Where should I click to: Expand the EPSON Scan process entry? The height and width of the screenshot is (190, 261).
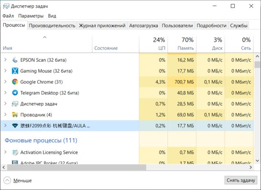pos(5,60)
